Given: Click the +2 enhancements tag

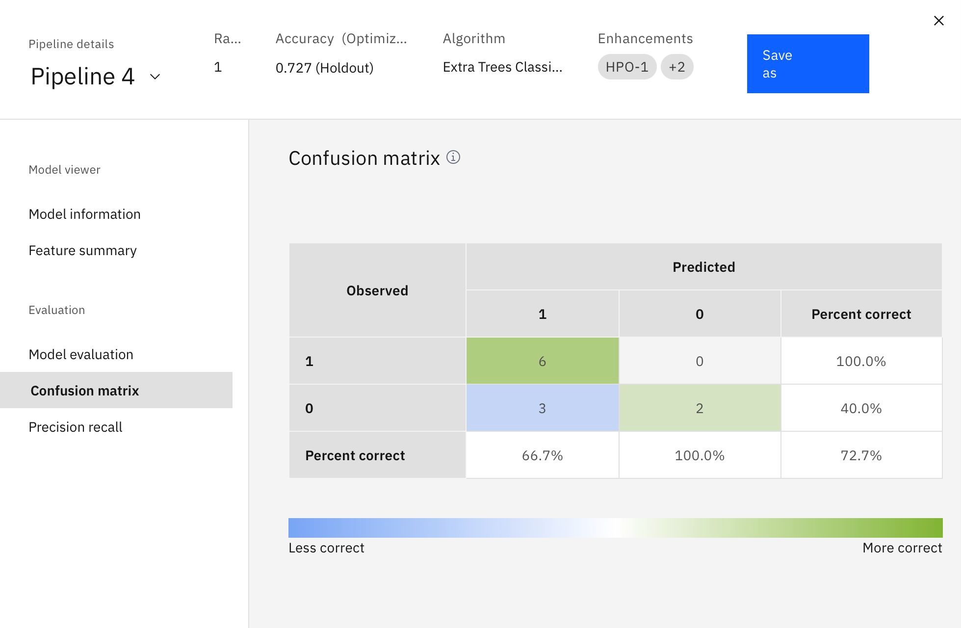Looking at the screenshot, I should [x=676, y=67].
